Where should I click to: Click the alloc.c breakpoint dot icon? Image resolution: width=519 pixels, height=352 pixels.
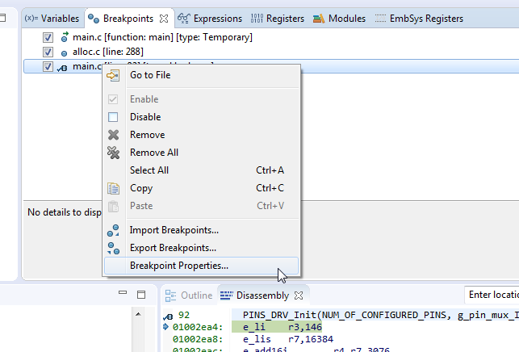point(65,53)
